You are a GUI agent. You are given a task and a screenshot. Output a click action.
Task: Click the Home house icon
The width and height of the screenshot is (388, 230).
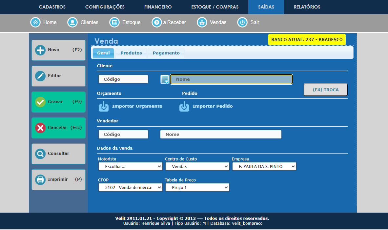coord(35,22)
